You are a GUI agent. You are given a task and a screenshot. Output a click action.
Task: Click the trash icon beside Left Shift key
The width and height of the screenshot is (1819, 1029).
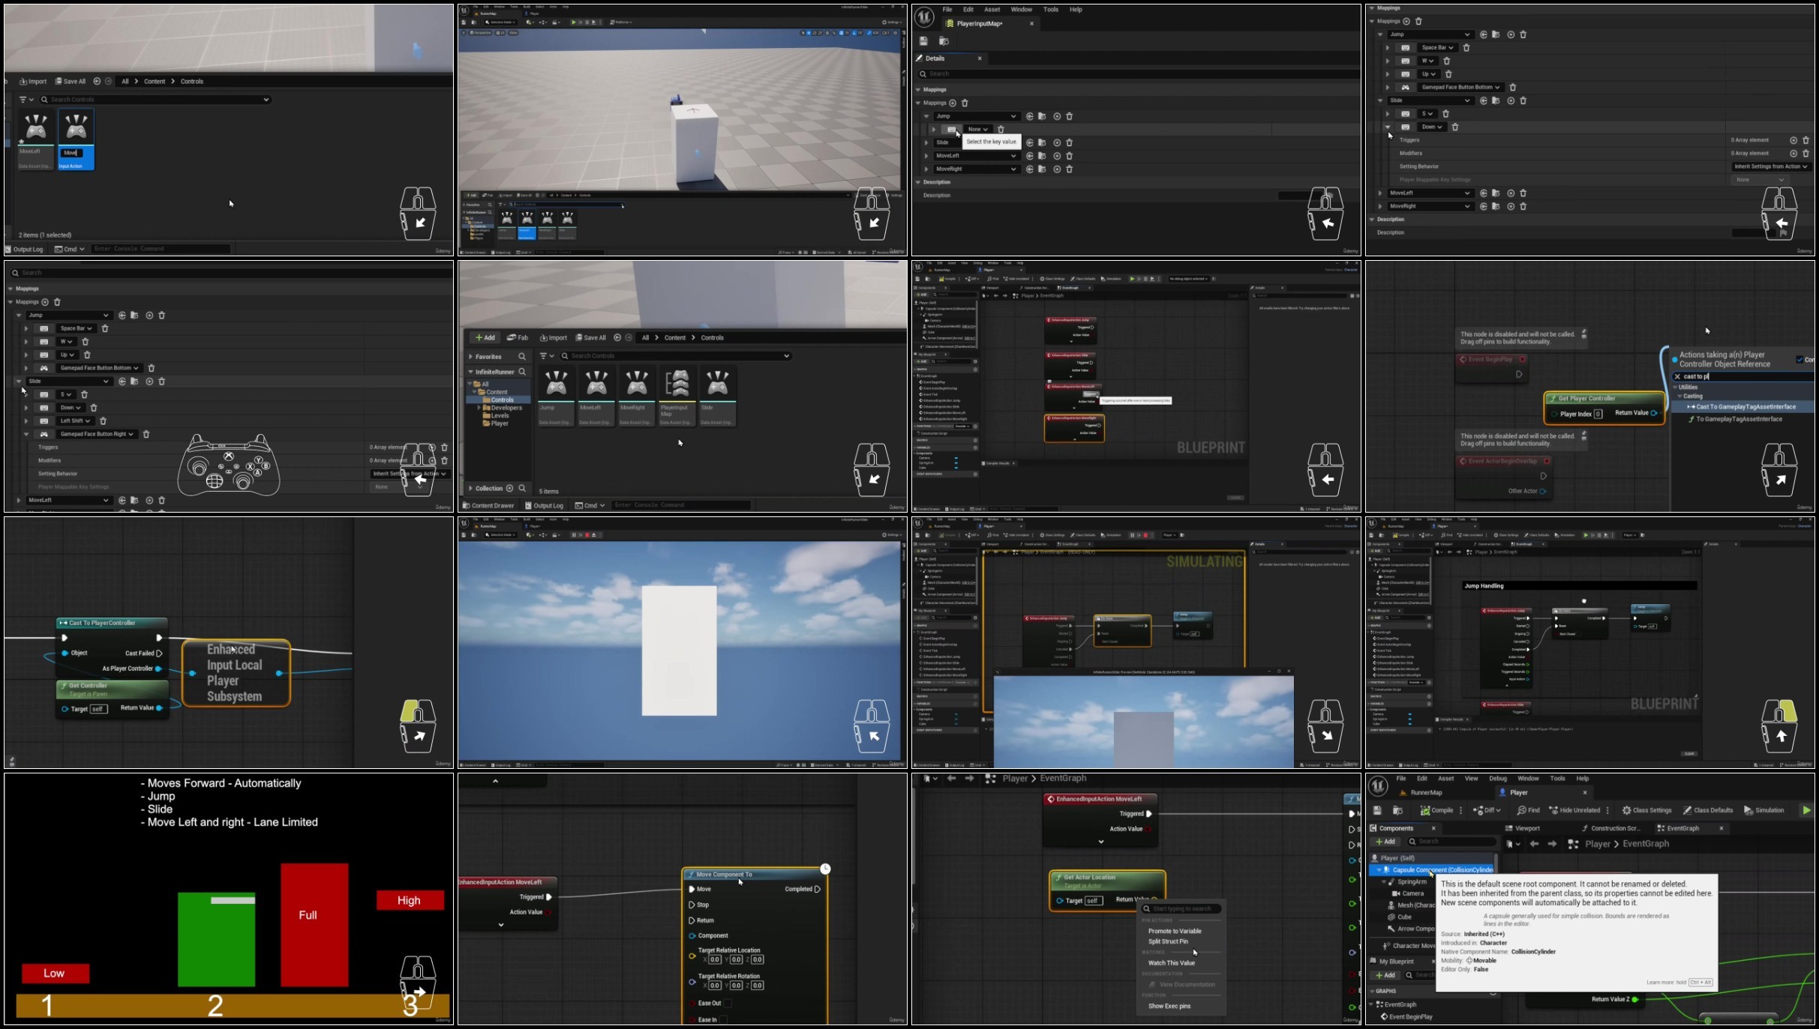[x=104, y=421]
